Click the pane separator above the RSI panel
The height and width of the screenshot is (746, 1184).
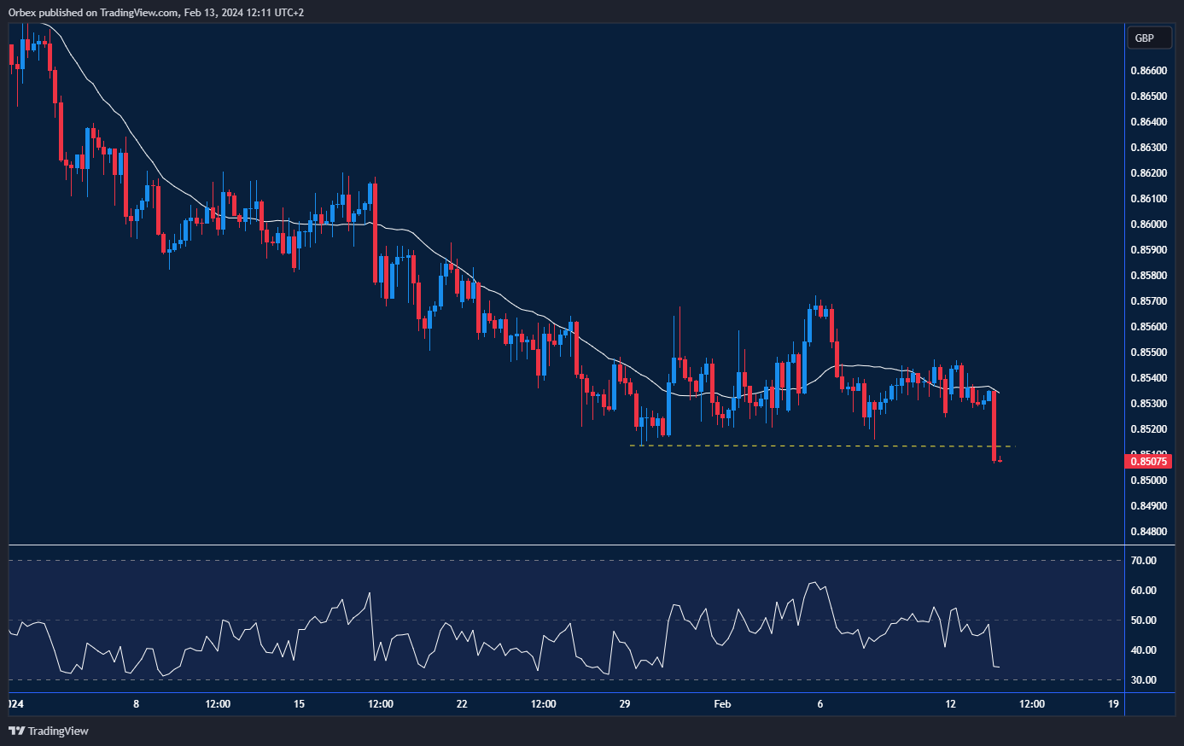point(563,545)
